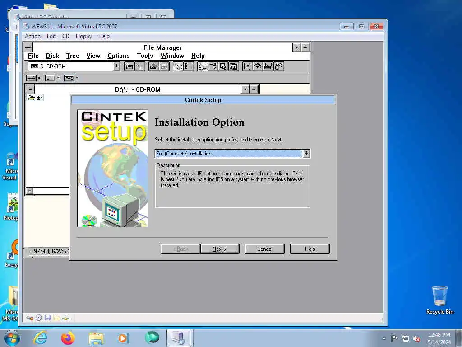Viewport: 462px width, 347px height.
Task: Open Window menu in File Manager
Action: (172, 56)
